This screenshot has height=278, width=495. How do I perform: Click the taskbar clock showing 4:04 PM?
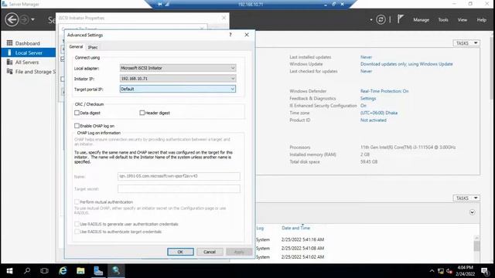click(465, 271)
